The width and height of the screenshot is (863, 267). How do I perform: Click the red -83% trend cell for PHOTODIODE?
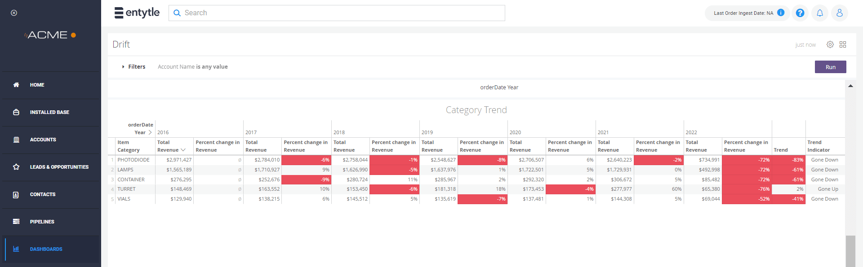[788, 160]
